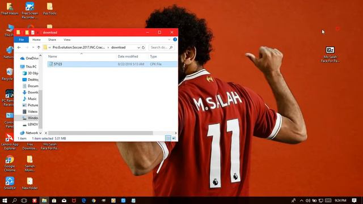
Task: Open Task View on taskbar
Action: [x=24, y=200]
